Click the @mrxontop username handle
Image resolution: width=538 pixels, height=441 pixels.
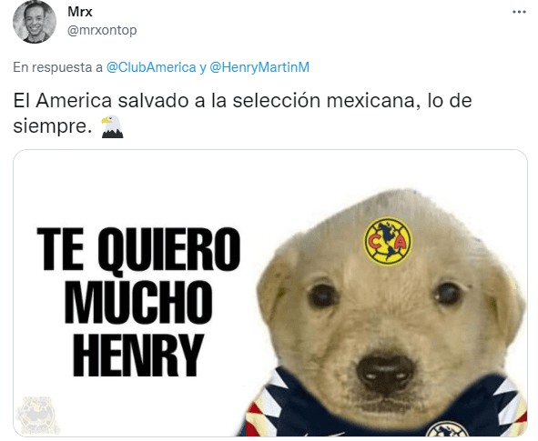point(102,30)
